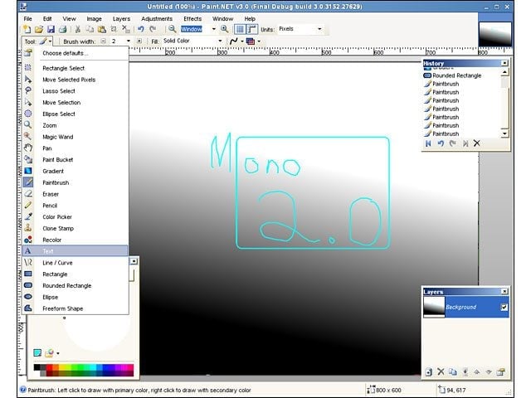Image resolution: width=531 pixels, height=398 pixels.
Task: Crop to selection using the crop icon
Action: tap(114, 29)
